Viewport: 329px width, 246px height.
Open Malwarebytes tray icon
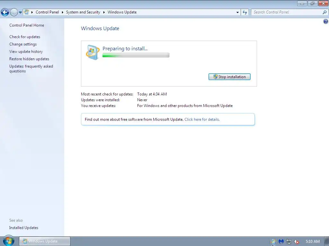pos(281,242)
